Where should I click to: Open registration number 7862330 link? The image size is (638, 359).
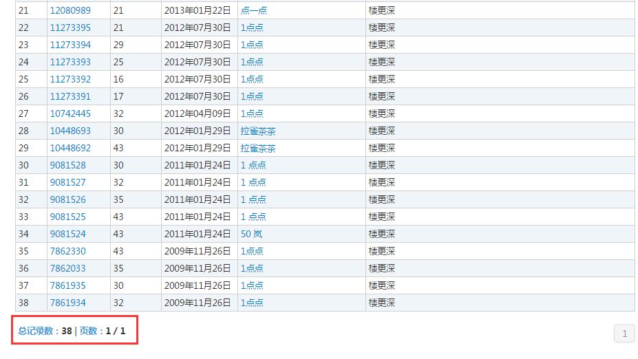pos(68,251)
